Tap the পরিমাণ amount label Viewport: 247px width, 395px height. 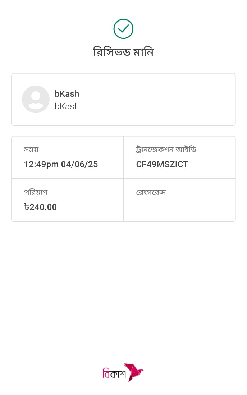(x=36, y=192)
